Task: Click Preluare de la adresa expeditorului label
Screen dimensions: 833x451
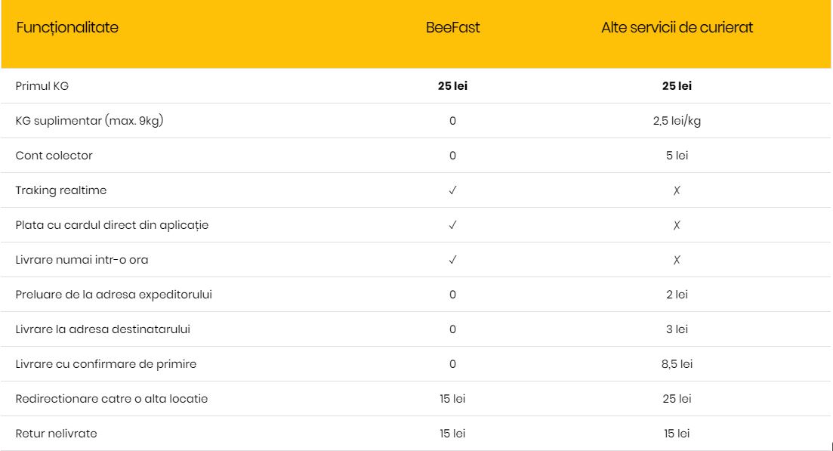Action: tap(114, 295)
